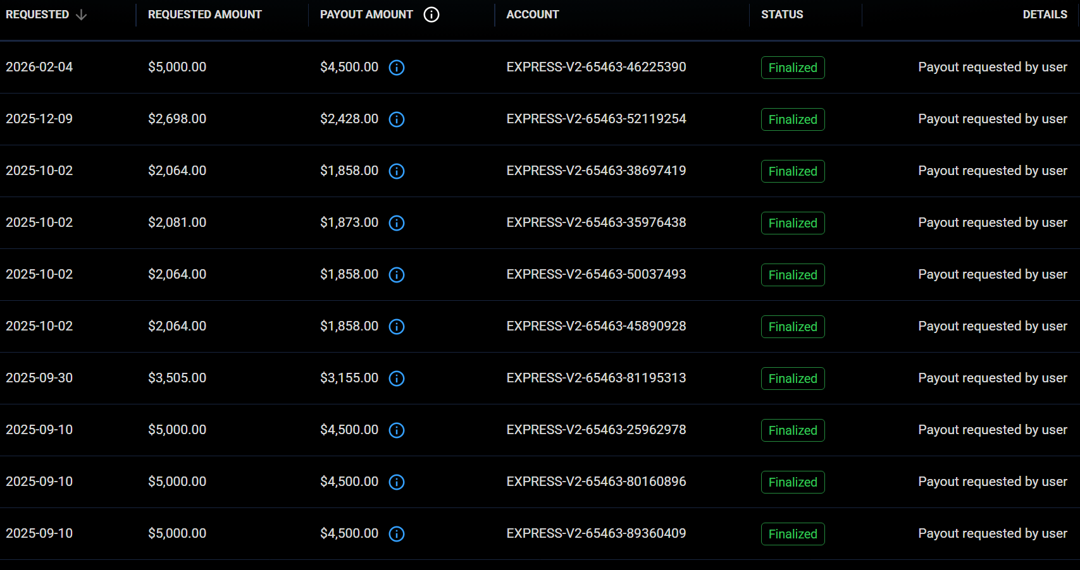This screenshot has width=1080, height=570.
Task: Show payout info for account 80160896
Action: [397, 482]
